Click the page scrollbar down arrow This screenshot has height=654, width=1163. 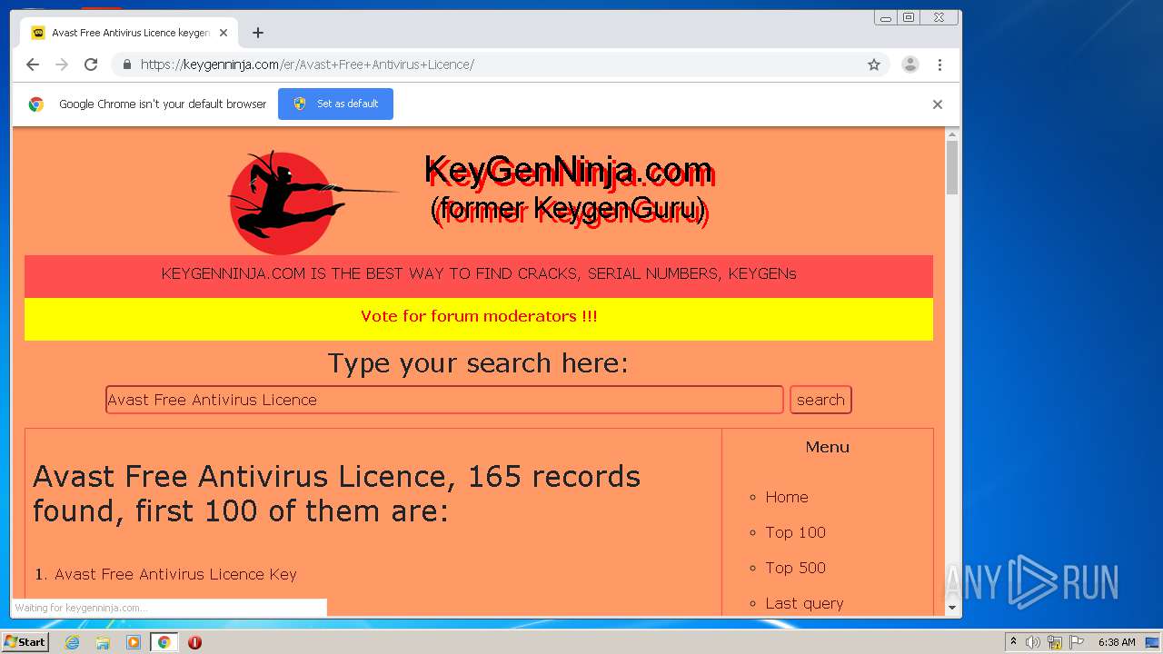point(952,608)
